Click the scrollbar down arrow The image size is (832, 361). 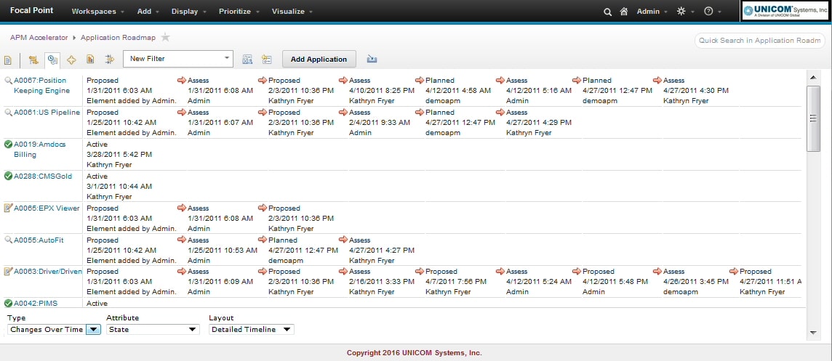(813, 333)
